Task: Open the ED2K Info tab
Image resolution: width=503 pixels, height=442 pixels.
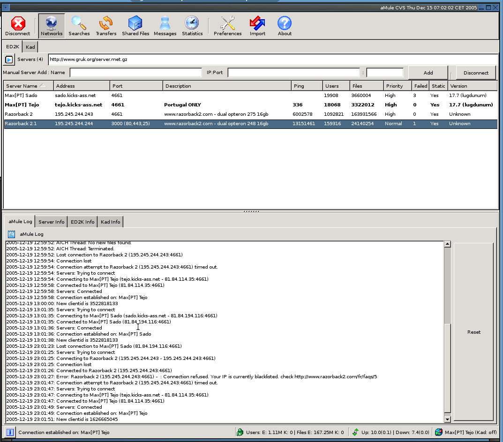Action: (83, 222)
